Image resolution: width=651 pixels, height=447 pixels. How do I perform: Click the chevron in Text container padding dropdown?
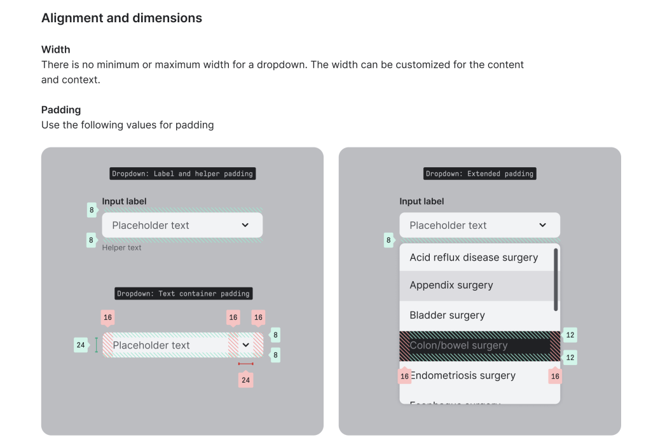pos(246,345)
